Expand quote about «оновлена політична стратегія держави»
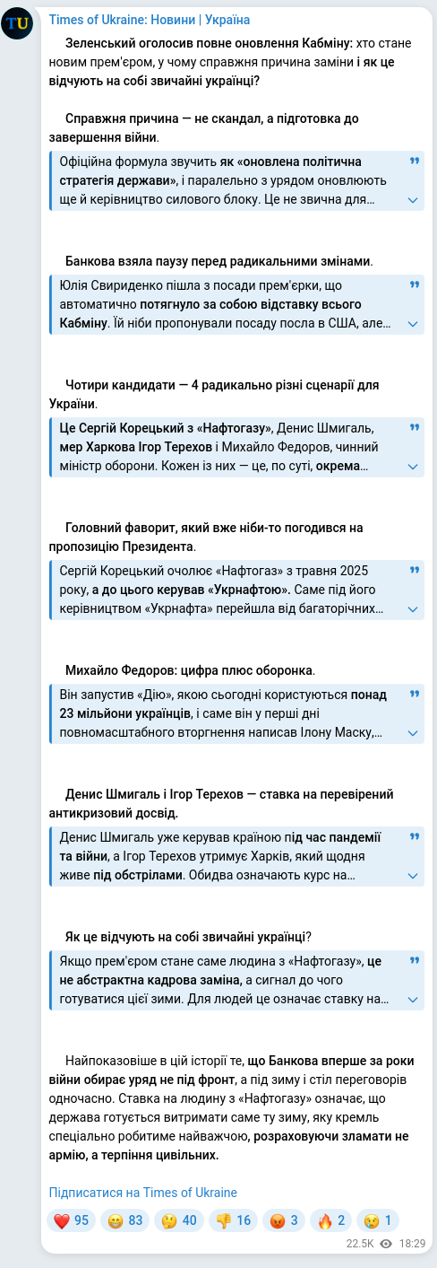The image size is (437, 1268). point(413,200)
